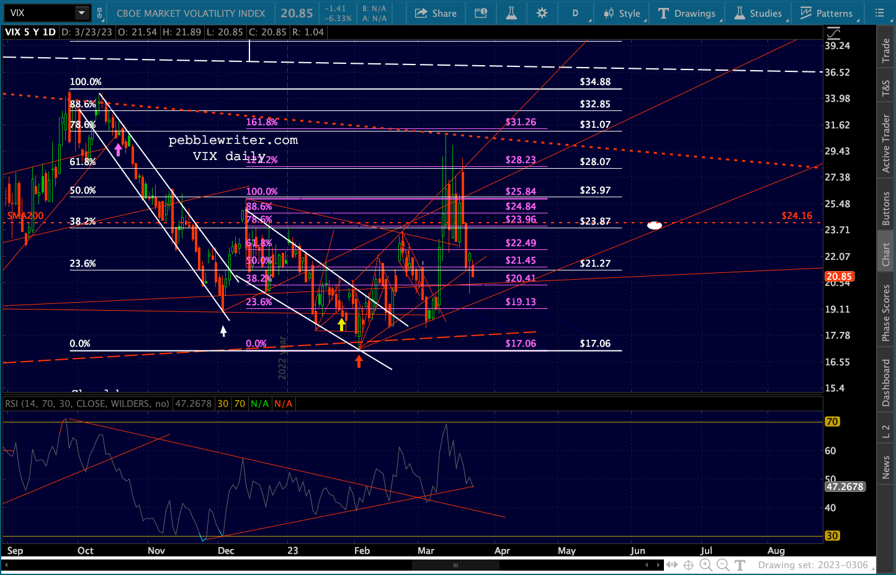Open the Phase Scores sidebar tab
This screenshot has height=575, width=896.
click(886, 313)
